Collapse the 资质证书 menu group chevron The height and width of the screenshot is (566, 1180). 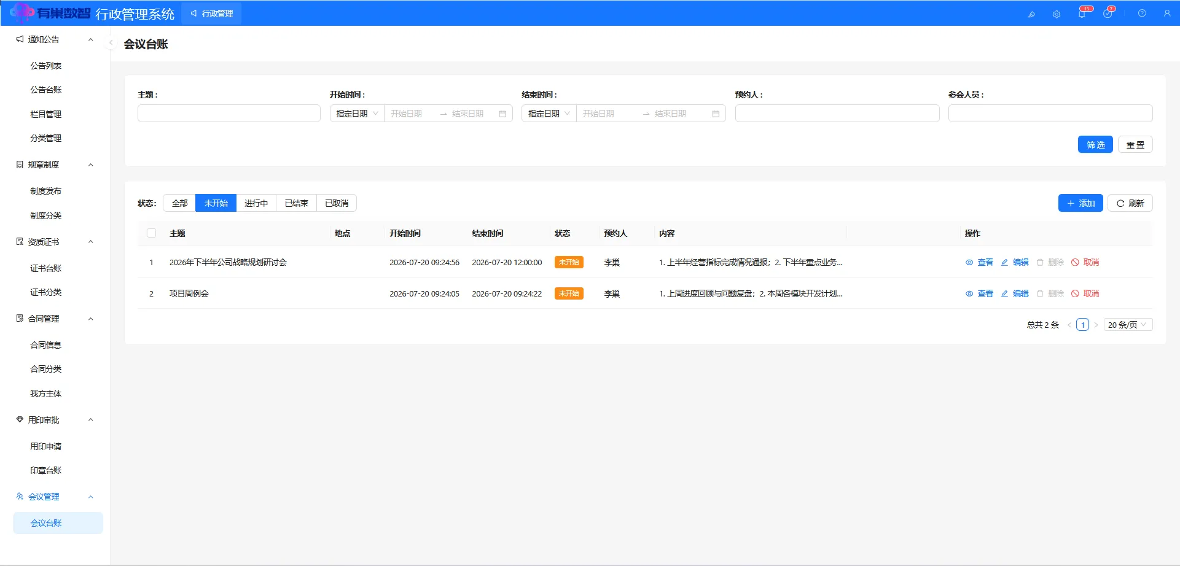click(x=91, y=242)
